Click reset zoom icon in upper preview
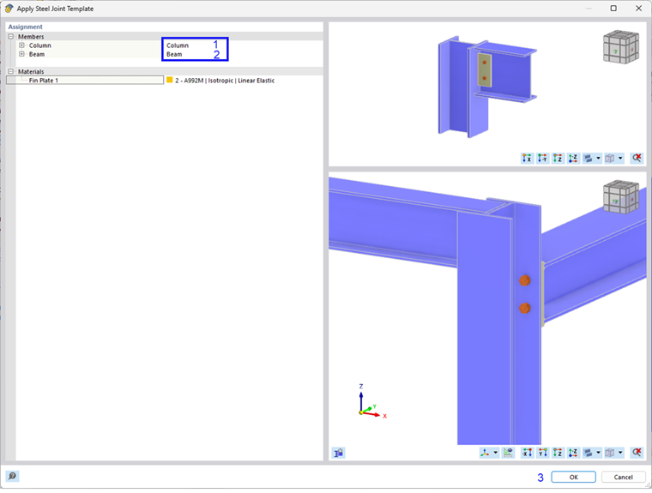This screenshot has width=652, height=493. click(x=637, y=159)
